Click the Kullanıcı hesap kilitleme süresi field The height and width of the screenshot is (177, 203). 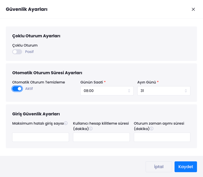(x=101, y=137)
